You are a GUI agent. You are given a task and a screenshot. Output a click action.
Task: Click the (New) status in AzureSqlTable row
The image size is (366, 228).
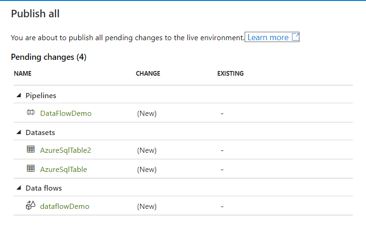pos(147,170)
